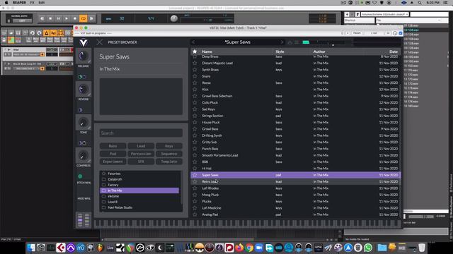Filter presets by Experiment tag
Screen dimensions: 453x254
click(113, 162)
